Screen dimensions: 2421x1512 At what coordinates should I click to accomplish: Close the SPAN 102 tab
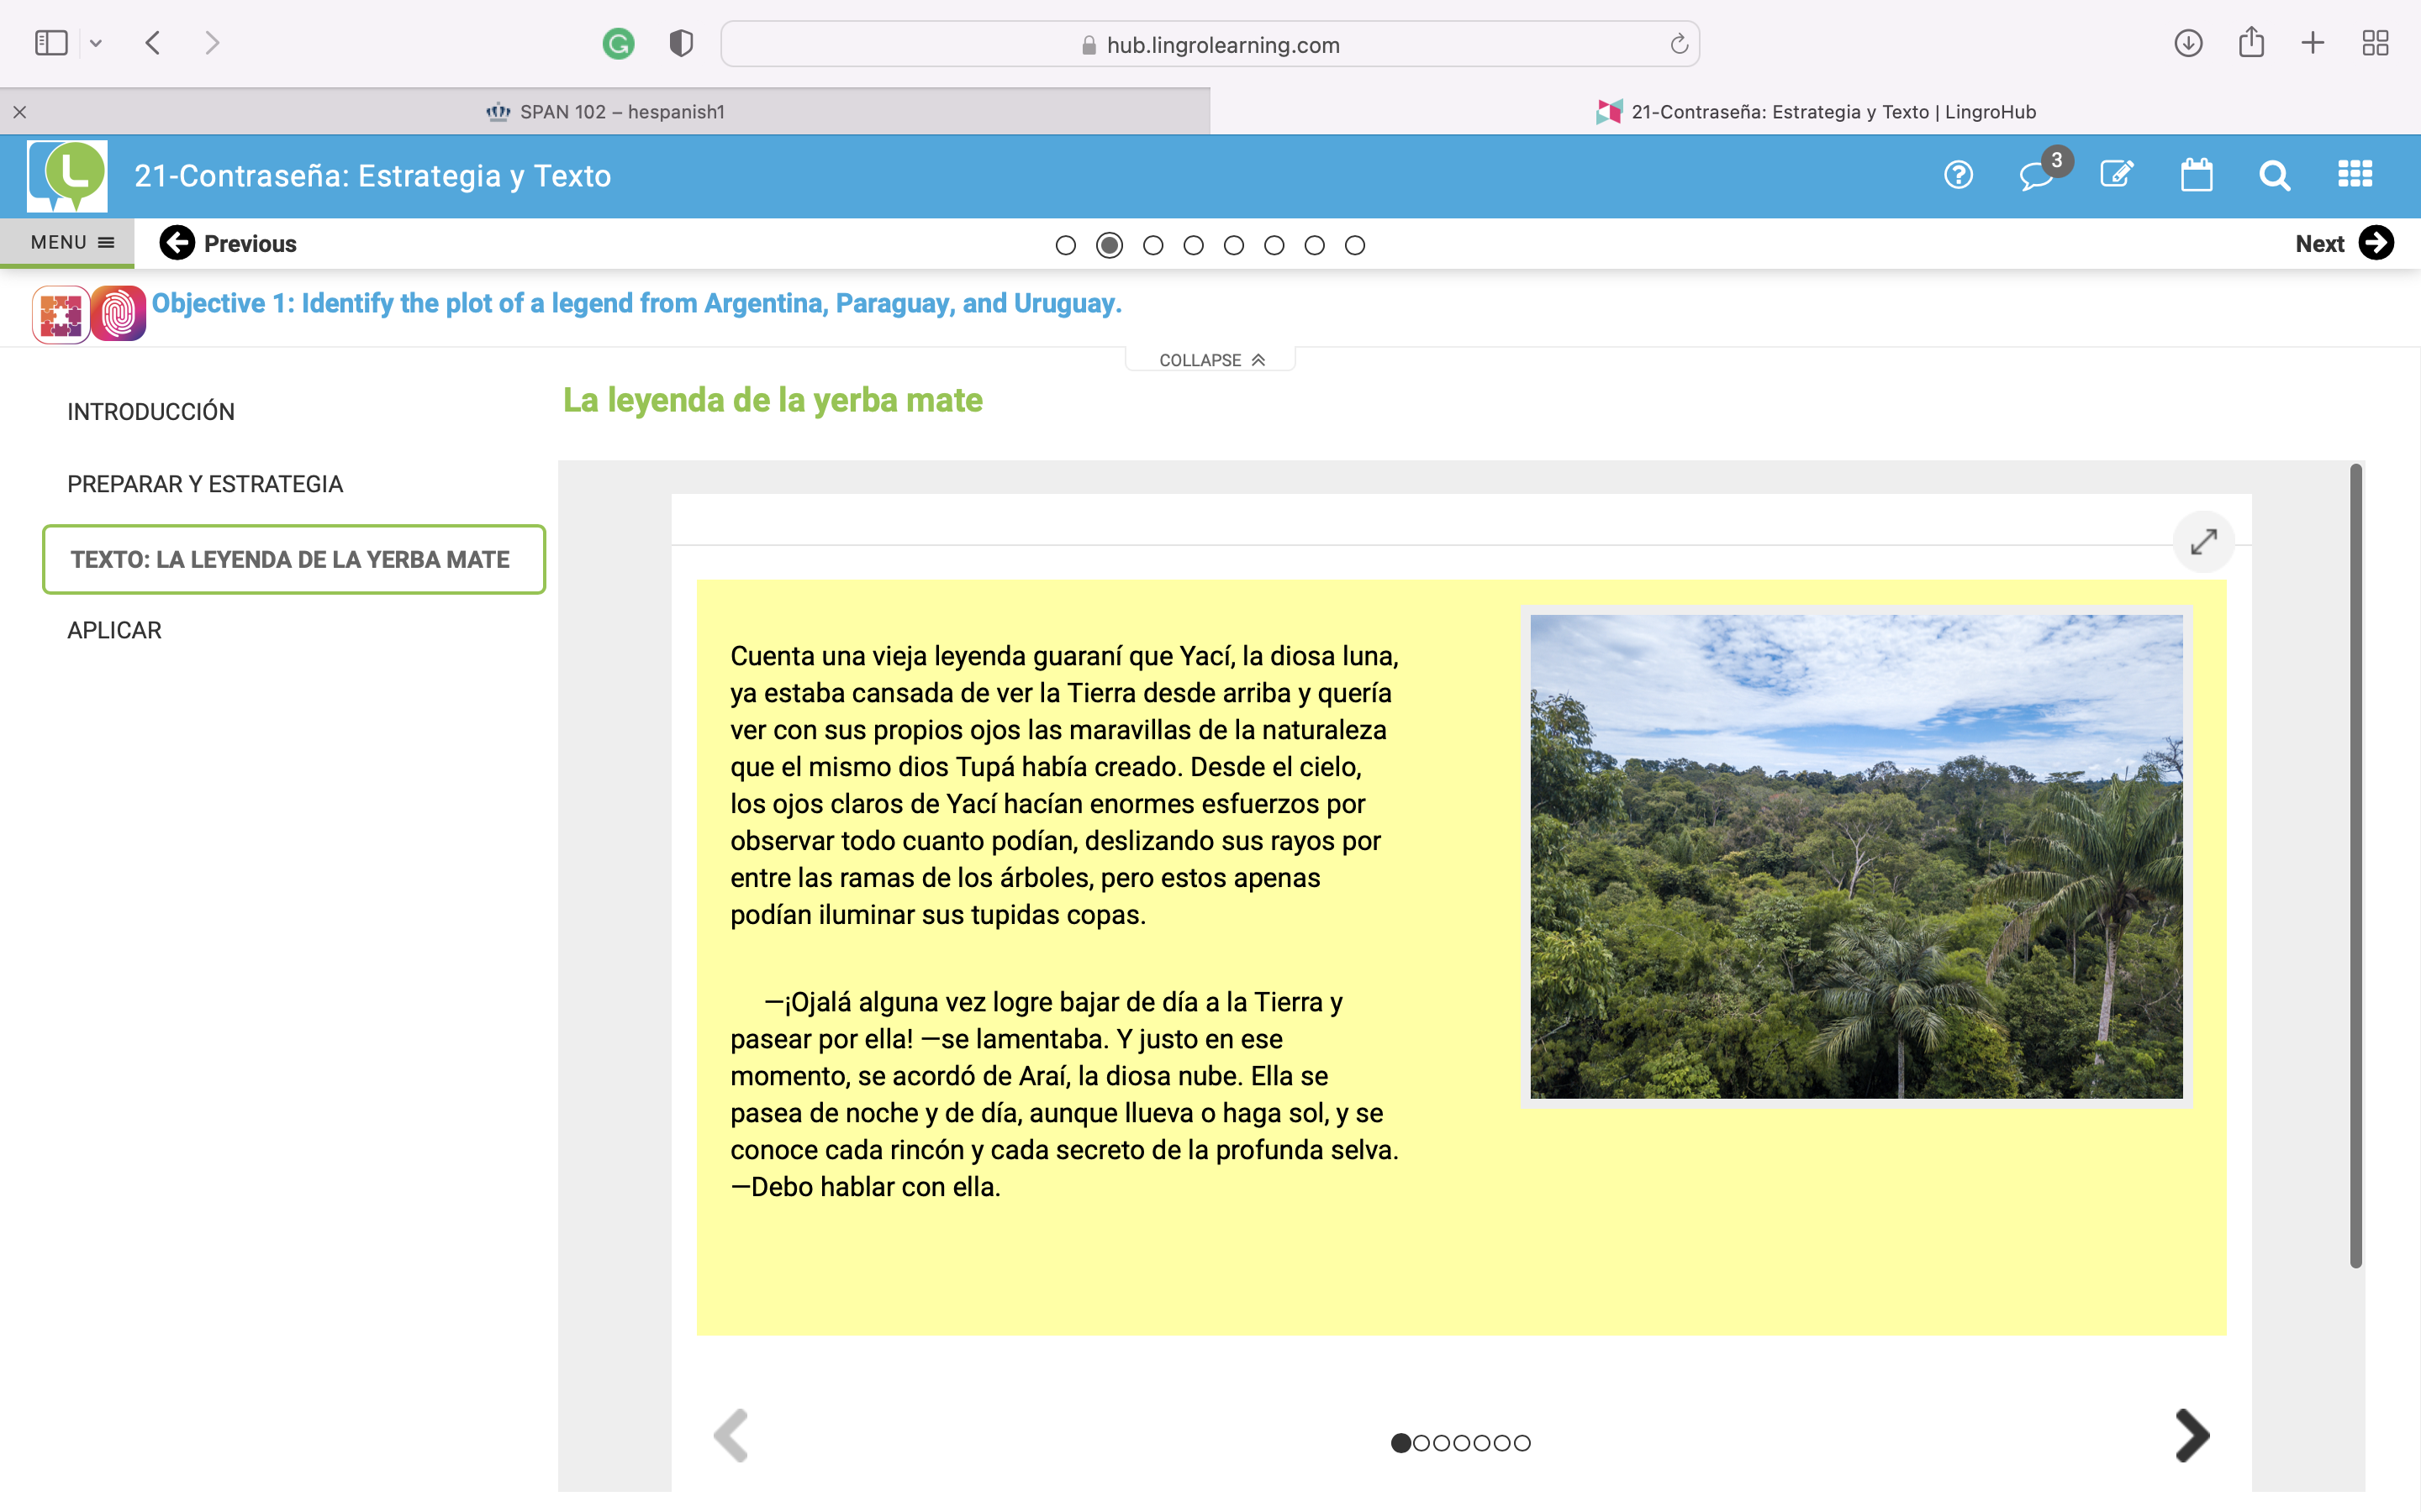point(20,112)
